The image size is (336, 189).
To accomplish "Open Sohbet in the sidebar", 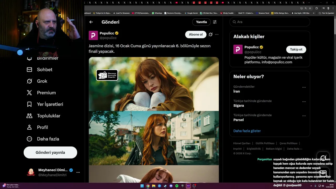I will (x=39, y=70).
